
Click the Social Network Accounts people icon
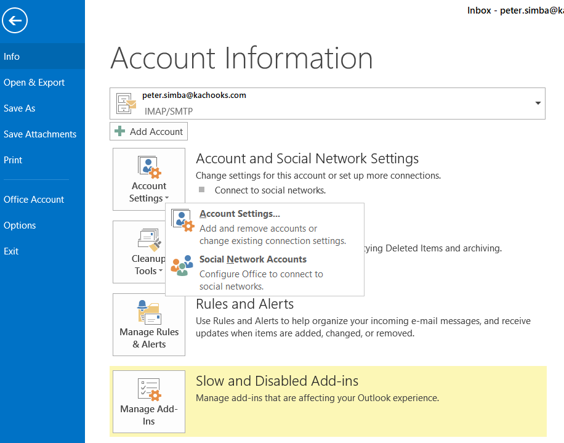tap(182, 266)
